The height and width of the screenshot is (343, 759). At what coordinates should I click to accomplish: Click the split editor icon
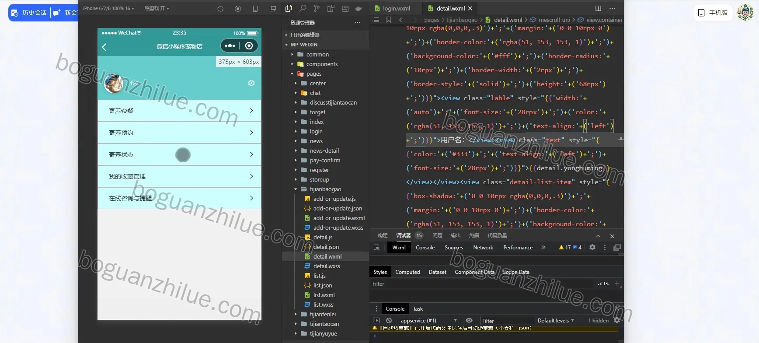tap(599, 8)
